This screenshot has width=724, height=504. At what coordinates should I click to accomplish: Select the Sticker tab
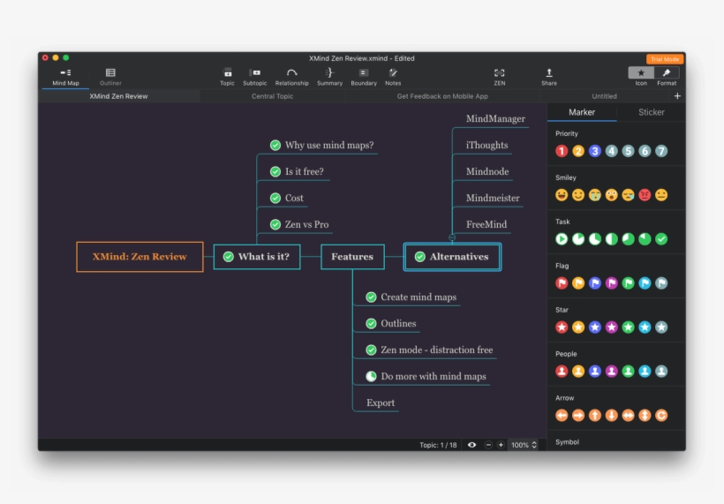[x=651, y=112]
